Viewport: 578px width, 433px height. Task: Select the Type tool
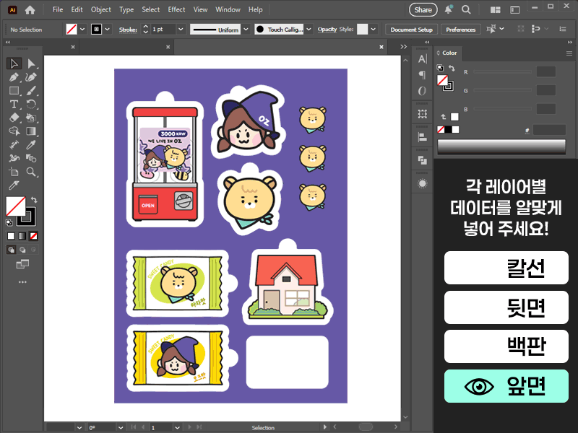pyautogui.click(x=14, y=104)
